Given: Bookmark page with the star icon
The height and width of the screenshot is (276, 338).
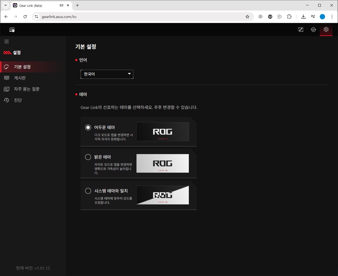Looking at the screenshot, I should click(x=247, y=17).
